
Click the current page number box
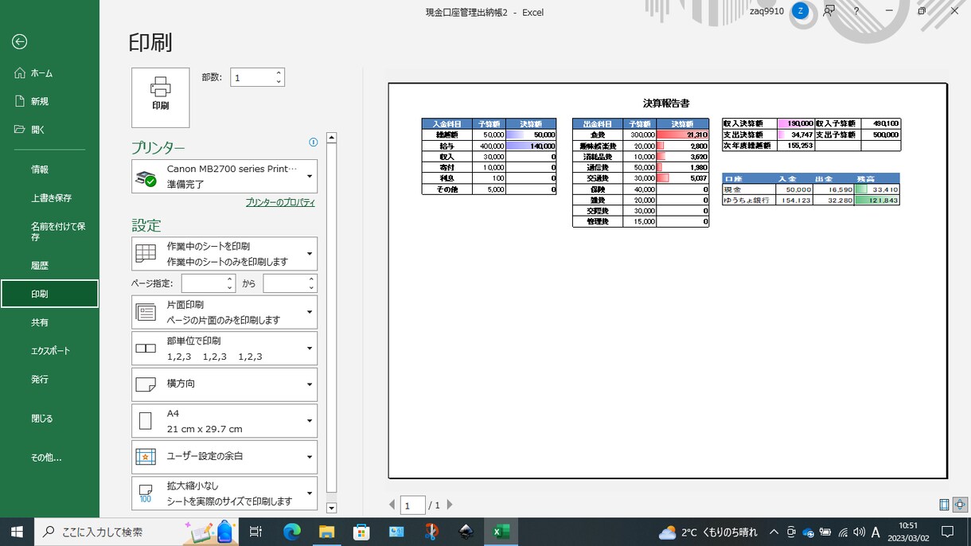412,505
